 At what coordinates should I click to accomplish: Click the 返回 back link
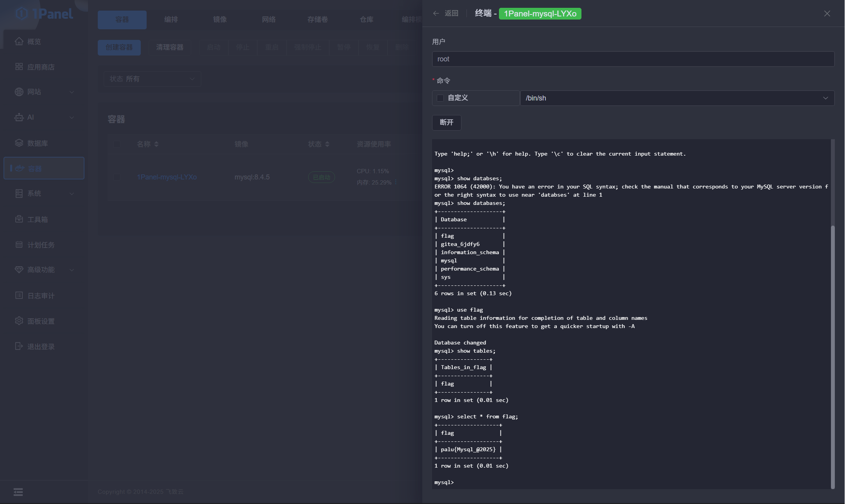click(451, 13)
